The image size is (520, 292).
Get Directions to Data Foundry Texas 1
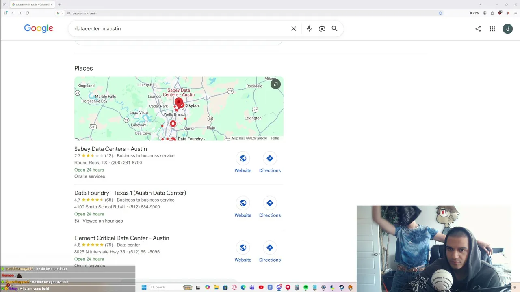pyautogui.click(x=270, y=207)
